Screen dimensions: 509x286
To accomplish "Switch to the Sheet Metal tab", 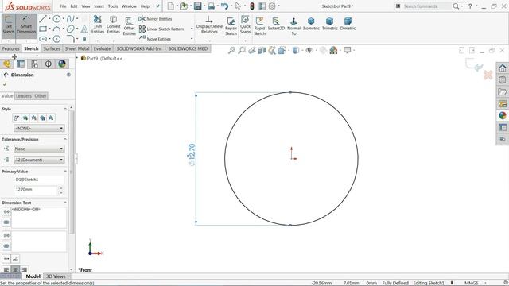I will [x=77, y=48].
